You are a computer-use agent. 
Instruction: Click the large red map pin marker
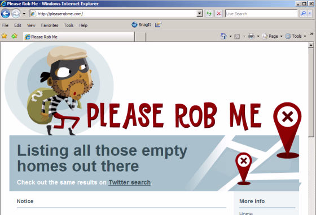coord(287,130)
